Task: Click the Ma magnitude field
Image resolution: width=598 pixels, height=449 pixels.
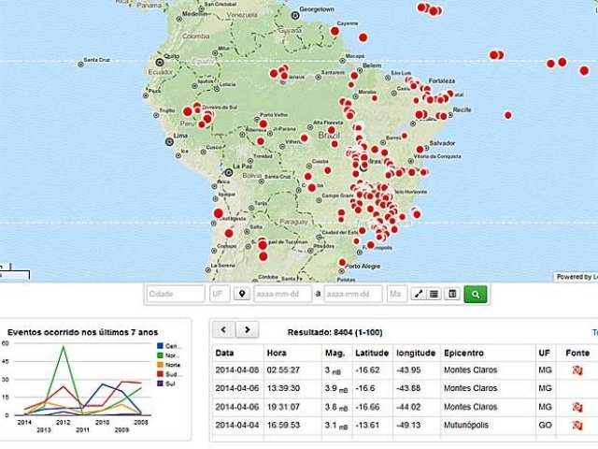Action: [x=397, y=294]
